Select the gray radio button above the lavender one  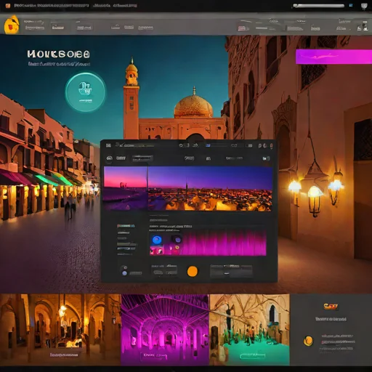124,267
